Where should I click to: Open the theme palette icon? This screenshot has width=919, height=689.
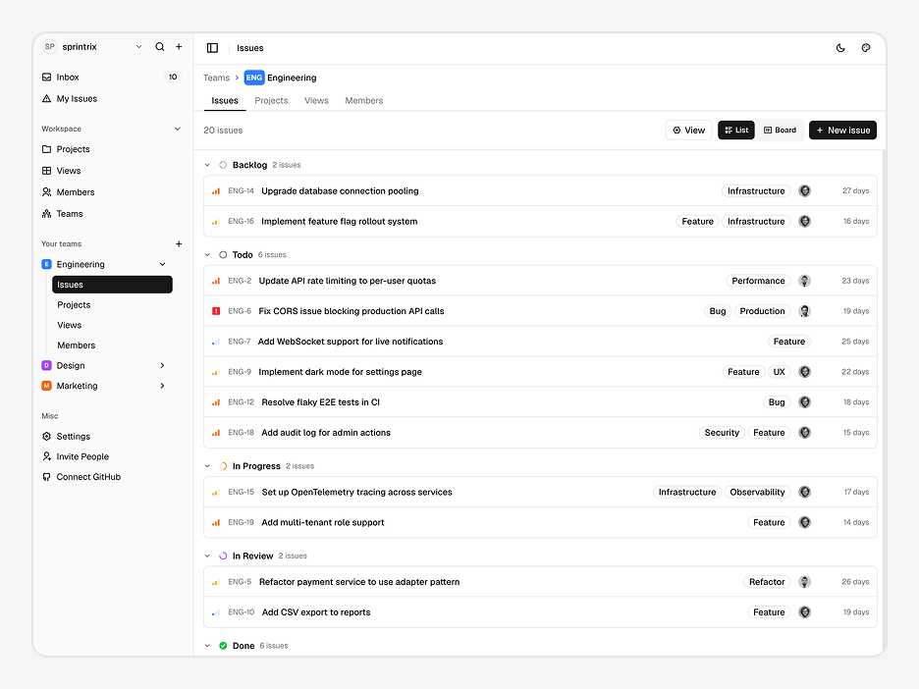[866, 48]
